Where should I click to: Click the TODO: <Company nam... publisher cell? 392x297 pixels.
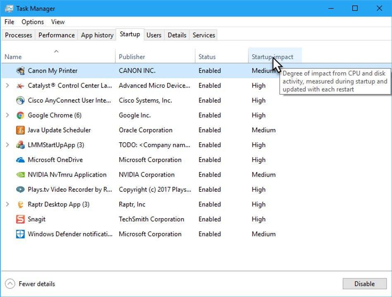(154, 145)
